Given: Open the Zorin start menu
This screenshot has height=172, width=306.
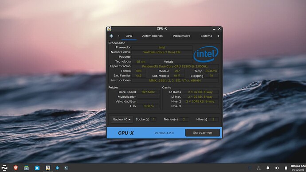Looking at the screenshot, I should (4, 168).
